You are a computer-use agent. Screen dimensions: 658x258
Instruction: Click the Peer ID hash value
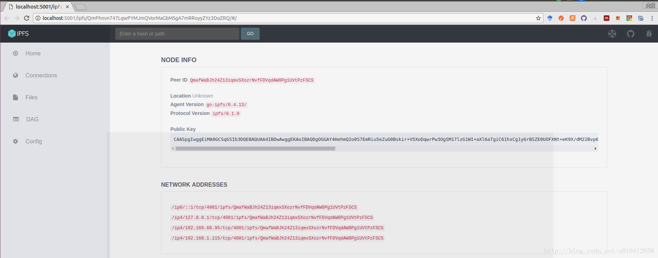pyautogui.click(x=252, y=80)
